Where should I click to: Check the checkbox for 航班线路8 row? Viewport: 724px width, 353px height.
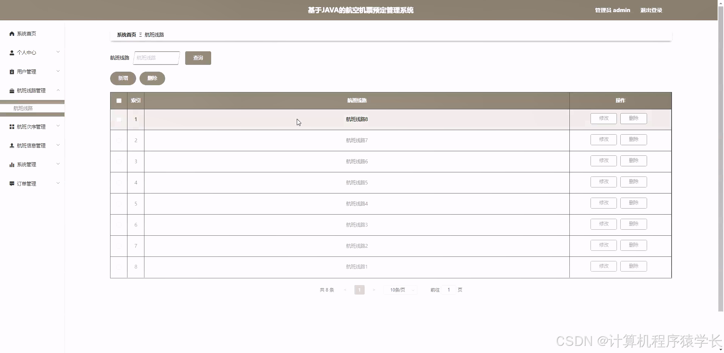pyautogui.click(x=118, y=120)
